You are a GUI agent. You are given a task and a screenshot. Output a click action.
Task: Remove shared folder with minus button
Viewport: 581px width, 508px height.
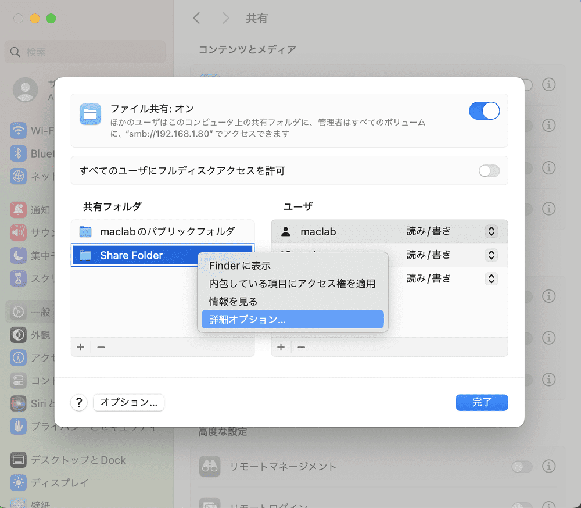tap(101, 347)
